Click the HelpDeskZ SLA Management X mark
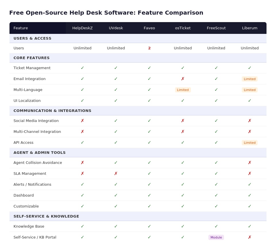Screen dimensions: 276x252 tap(83, 173)
